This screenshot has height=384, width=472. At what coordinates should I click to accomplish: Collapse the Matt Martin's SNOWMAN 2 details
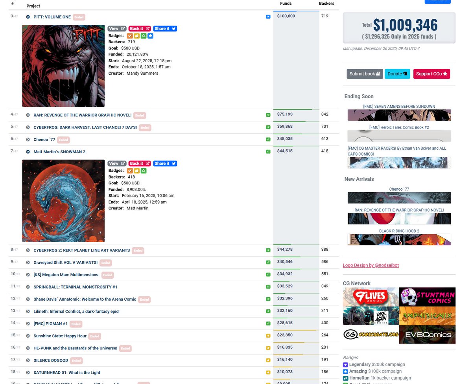point(28,152)
